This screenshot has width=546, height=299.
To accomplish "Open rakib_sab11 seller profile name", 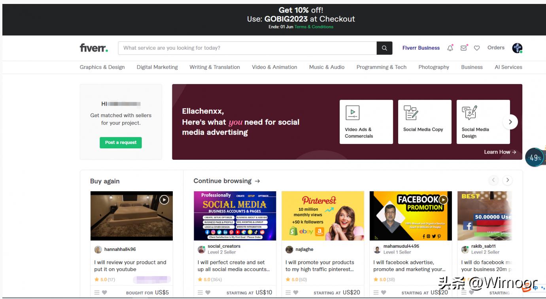I will click(x=483, y=246).
